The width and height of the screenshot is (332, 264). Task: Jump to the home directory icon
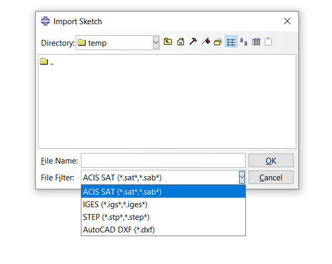tap(181, 42)
